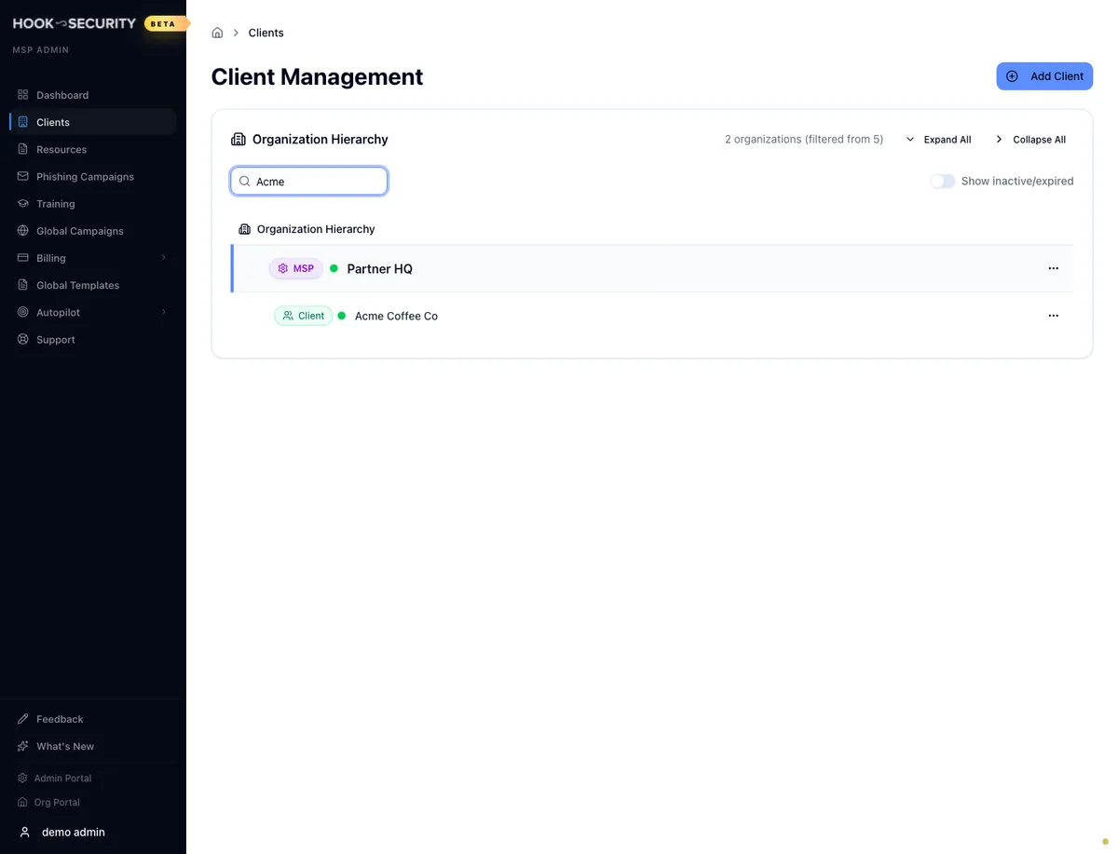1118x854 pixels.
Task: Go to Resources in sidebar
Action: (x=93, y=149)
